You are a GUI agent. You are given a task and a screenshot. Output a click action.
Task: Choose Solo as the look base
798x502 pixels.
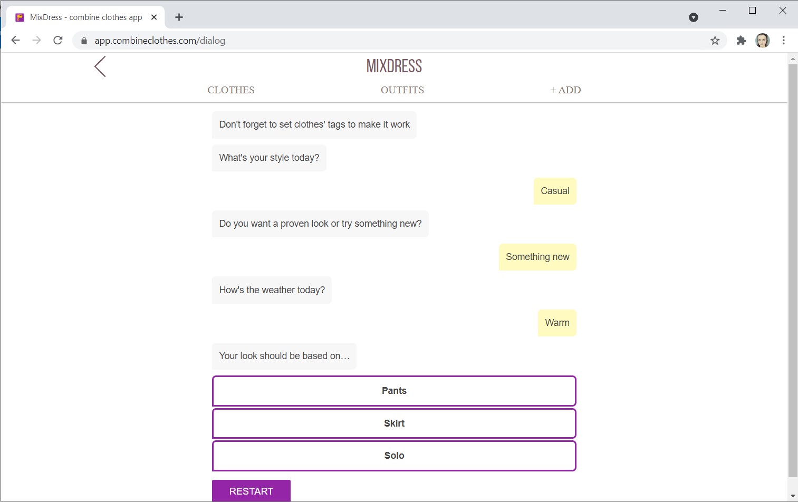(x=394, y=456)
